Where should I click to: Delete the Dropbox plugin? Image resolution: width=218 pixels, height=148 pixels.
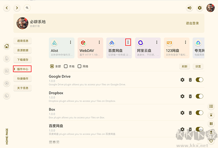click(x=190, y=96)
